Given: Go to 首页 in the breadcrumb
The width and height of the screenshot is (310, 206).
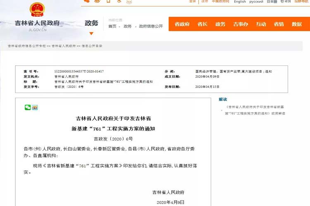Looking at the screenshot, I should tap(112, 26).
